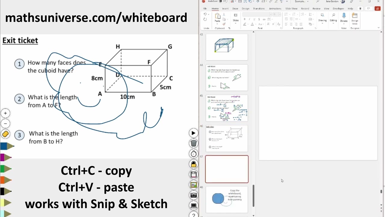The height and width of the screenshot is (217, 385).
Task: Switch to the Design ribbon tab
Action: pyautogui.click(x=245, y=8)
